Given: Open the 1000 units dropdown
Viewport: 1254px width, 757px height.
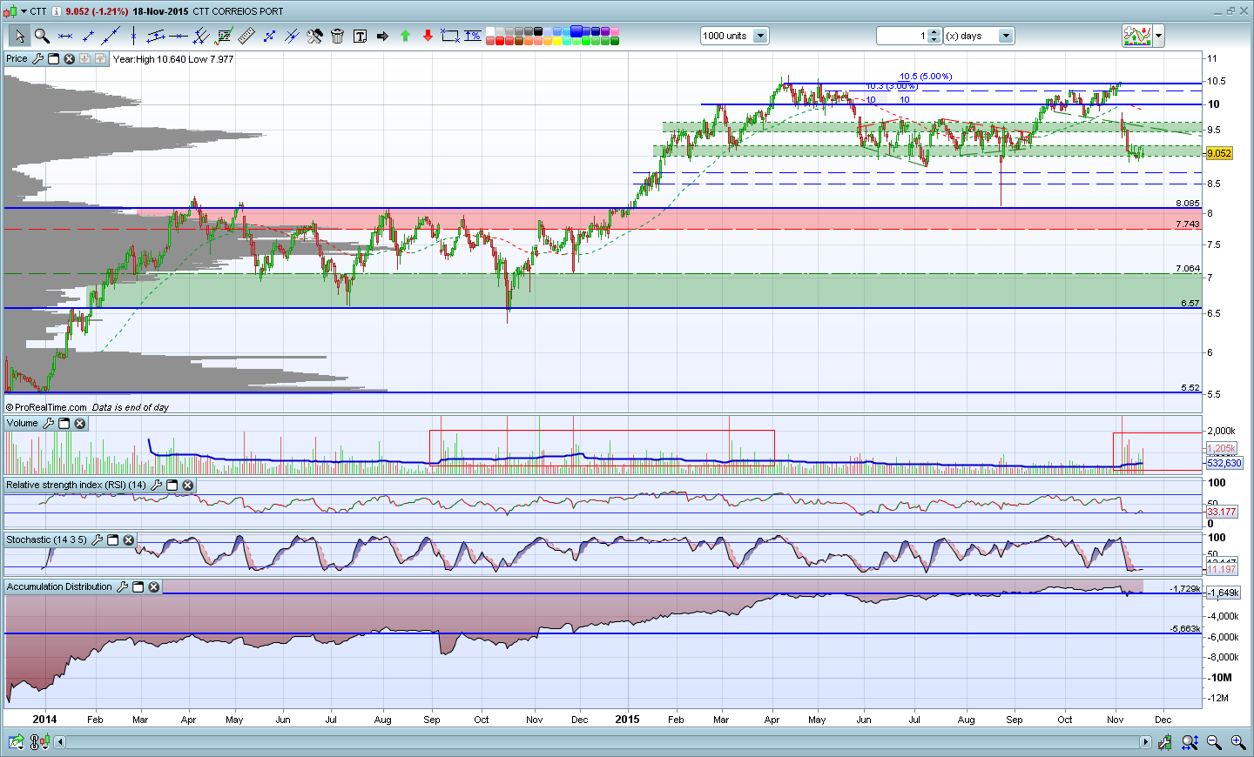Looking at the screenshot, I should click(x=760, y=36).
